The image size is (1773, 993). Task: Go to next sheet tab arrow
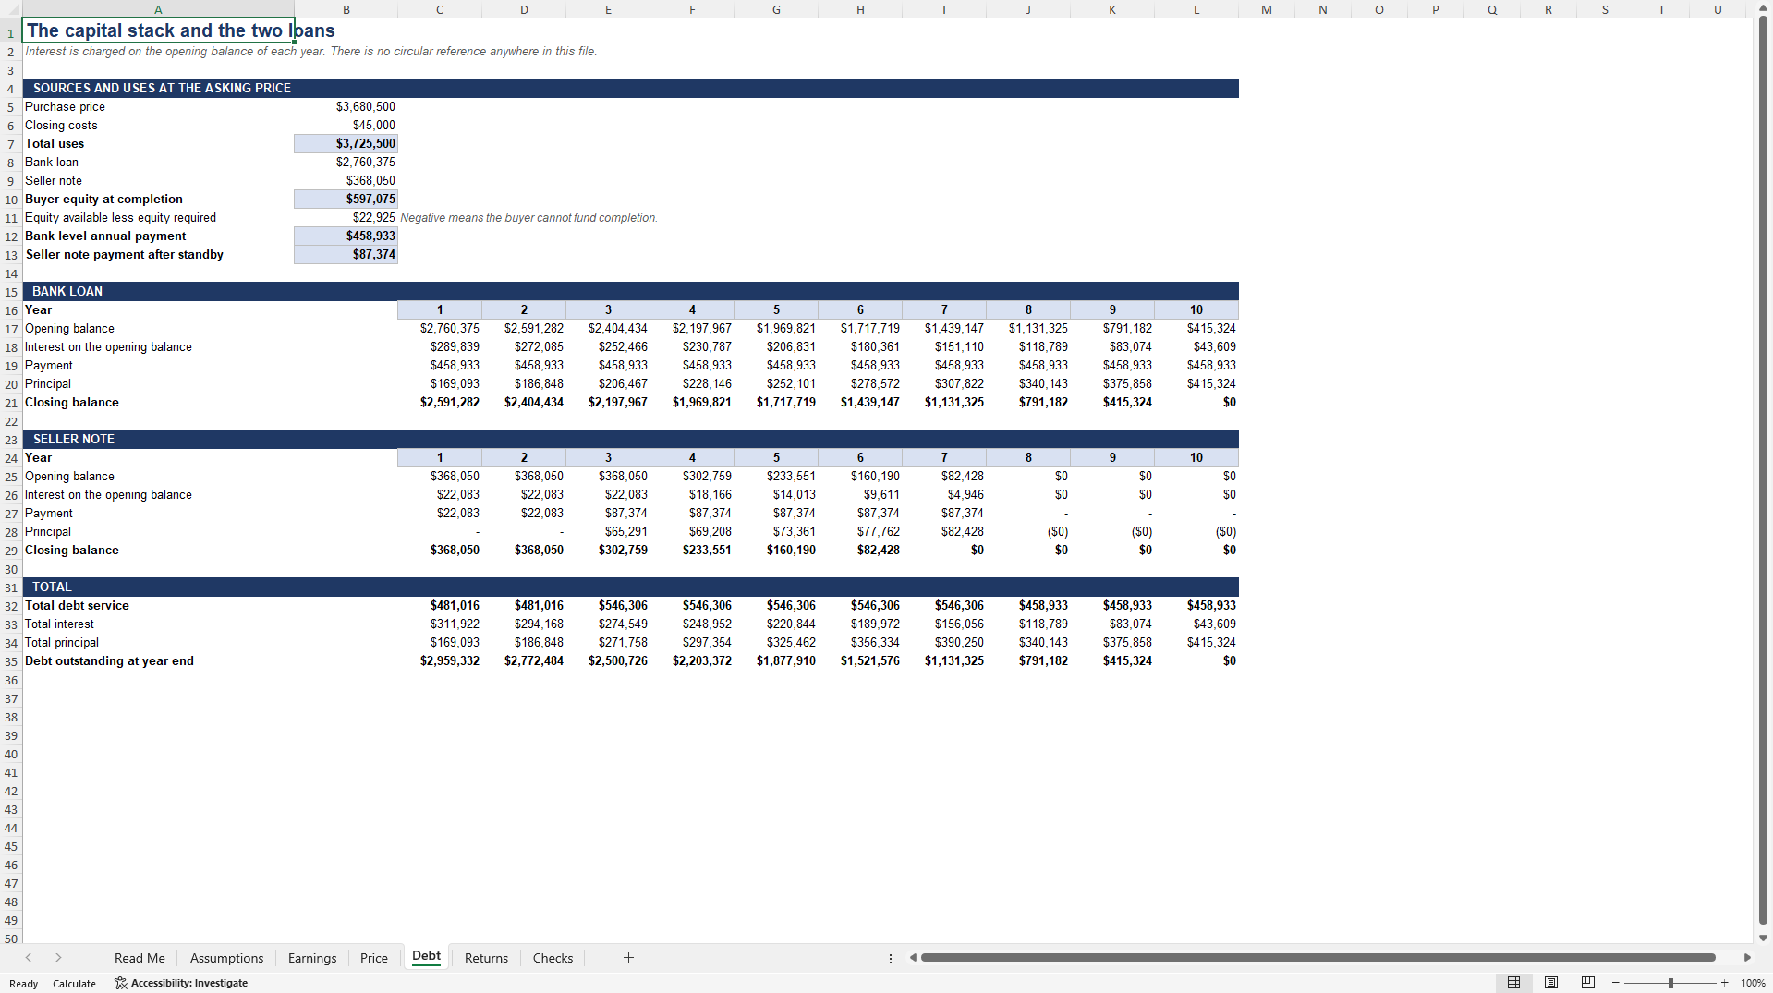pyautogui.click(x=58, y=958)
